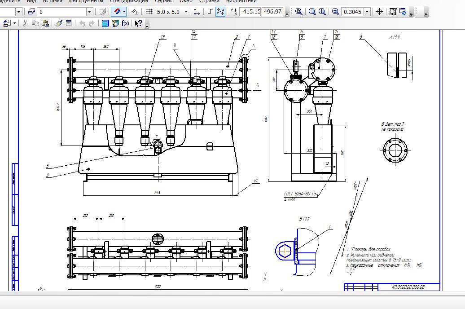465x309 pixels.
Task: Click the view-arrangement icon left of Cut
Action: tap(7, 23)
